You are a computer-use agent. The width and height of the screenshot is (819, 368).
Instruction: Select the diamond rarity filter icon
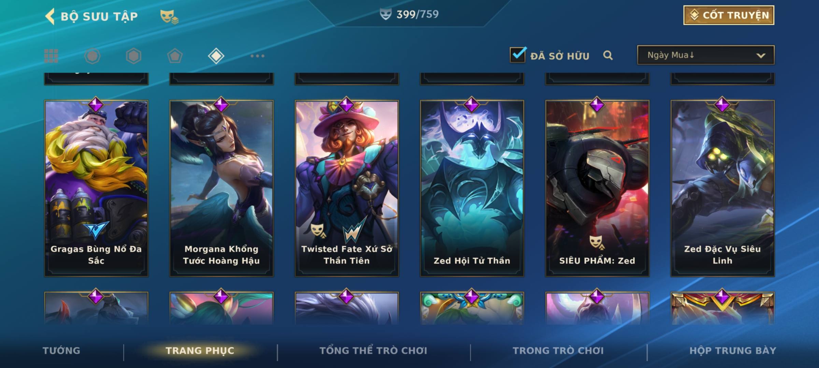pyautogui.click(x=216, y=56)
